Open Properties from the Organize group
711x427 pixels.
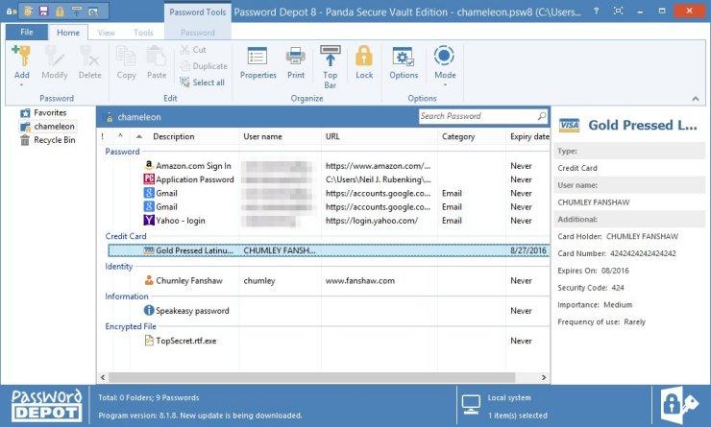coord(257,62)
